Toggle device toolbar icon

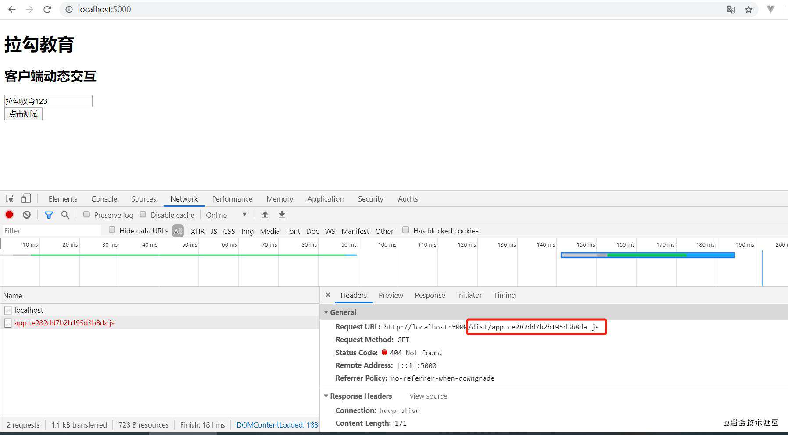click(x=26, y=198)
